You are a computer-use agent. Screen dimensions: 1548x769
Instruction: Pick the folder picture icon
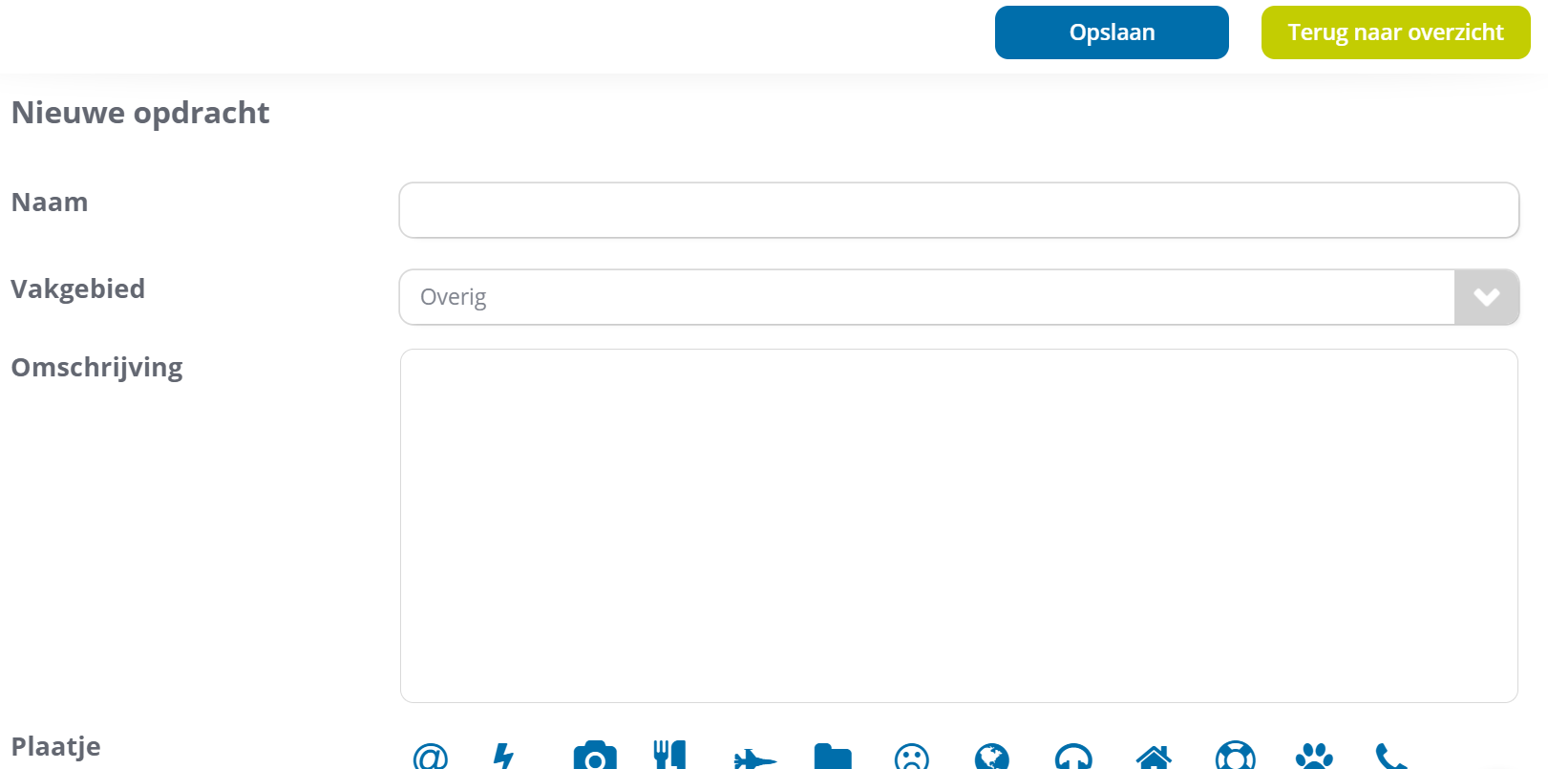click(833, 757)
